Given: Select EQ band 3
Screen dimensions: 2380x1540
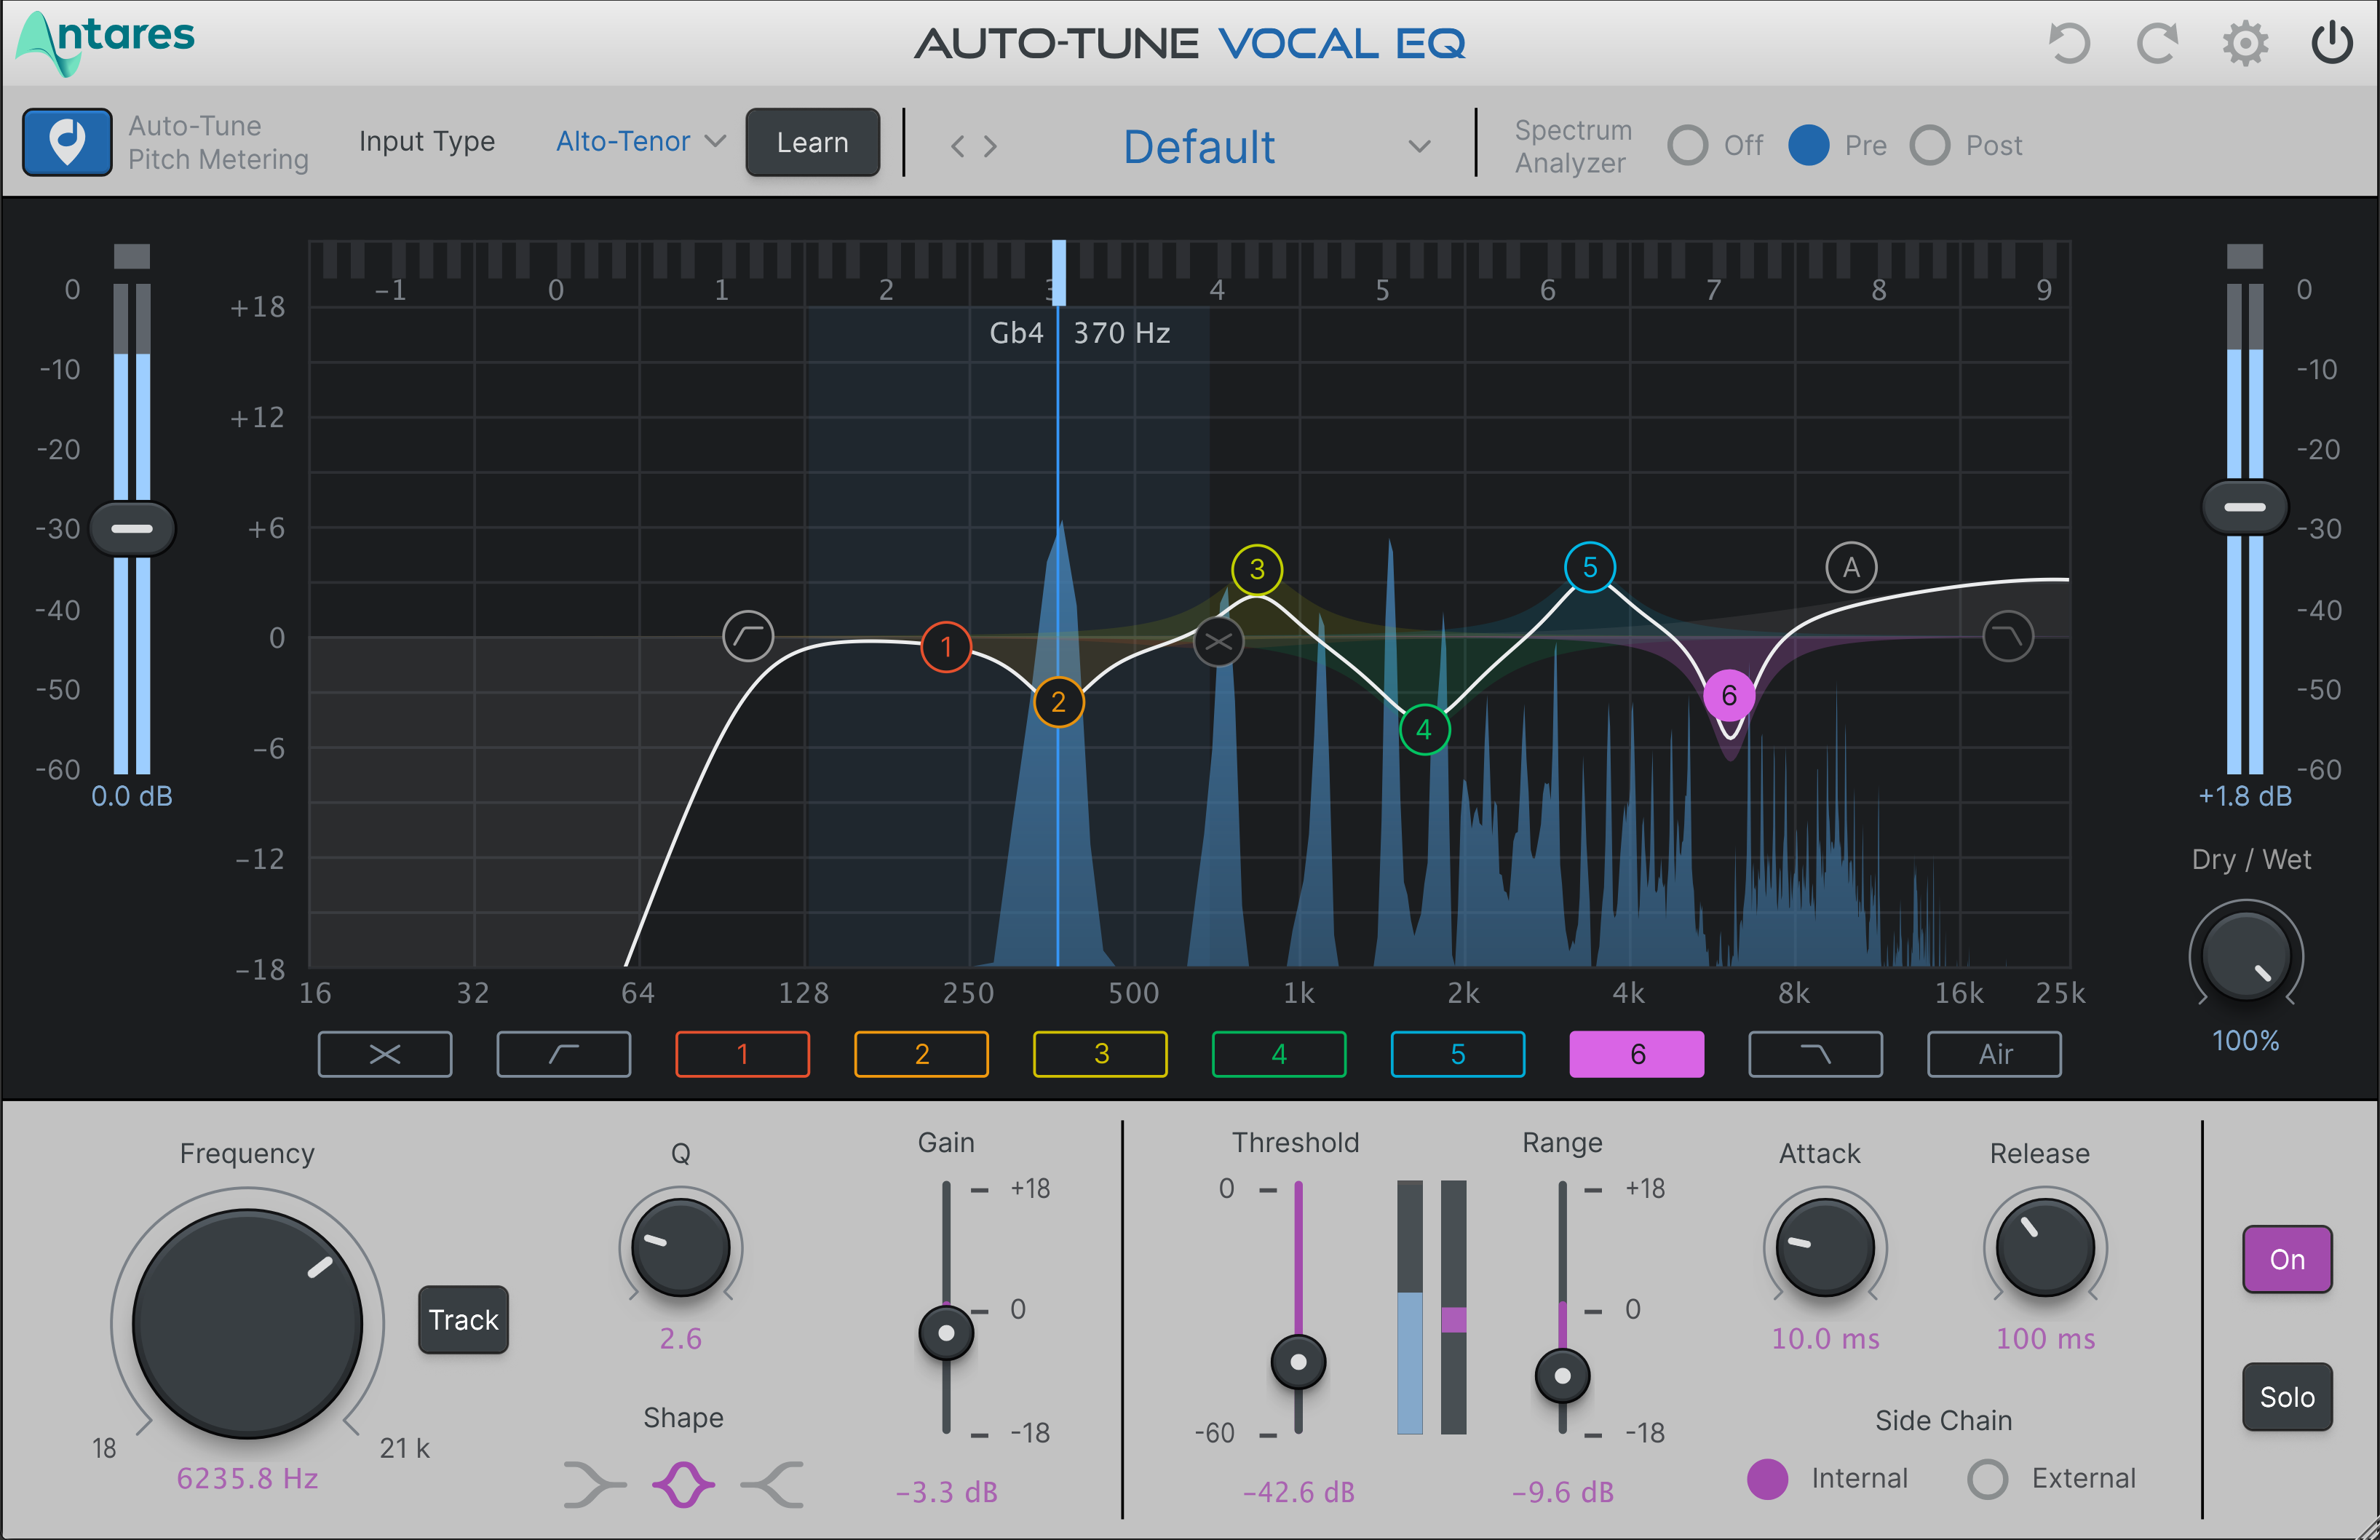Looking at the screenshot, I should [1100, 1054].
